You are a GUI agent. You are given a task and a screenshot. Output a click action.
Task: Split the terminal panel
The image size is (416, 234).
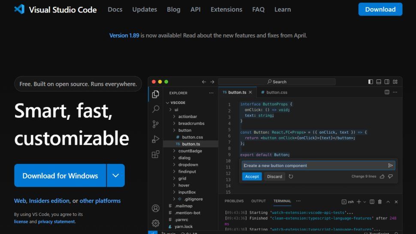[x=372, y=202]
